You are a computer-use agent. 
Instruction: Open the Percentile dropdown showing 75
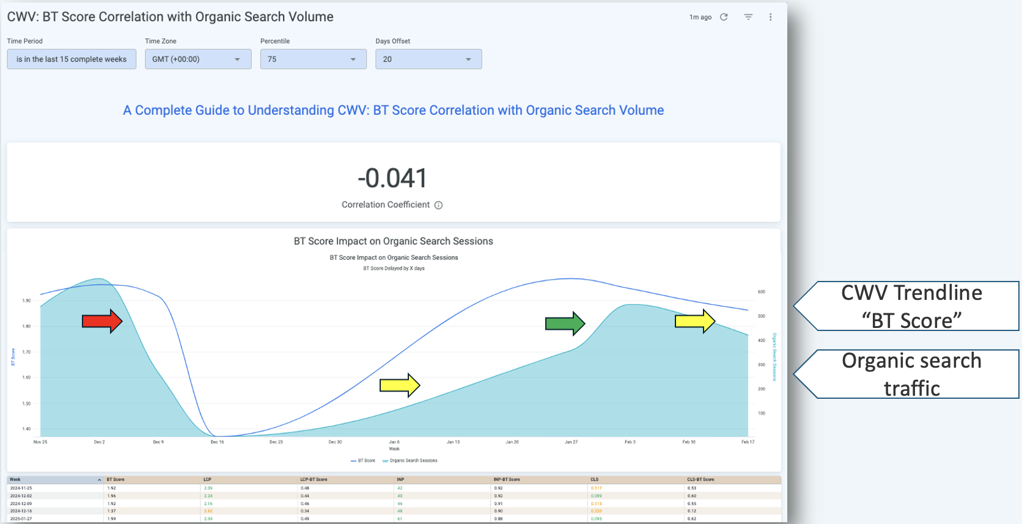pos(313,59)
